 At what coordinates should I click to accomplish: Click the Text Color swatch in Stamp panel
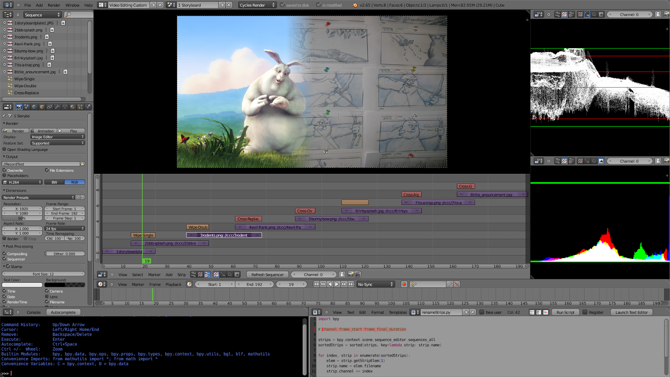(22, 285)
